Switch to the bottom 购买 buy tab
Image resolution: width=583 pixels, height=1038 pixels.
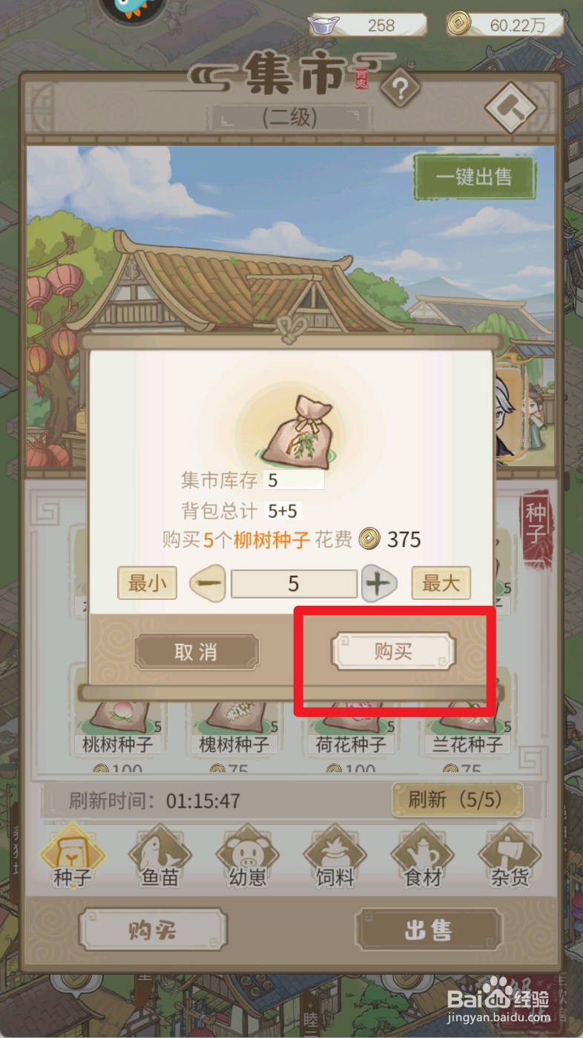click(153, 930)
